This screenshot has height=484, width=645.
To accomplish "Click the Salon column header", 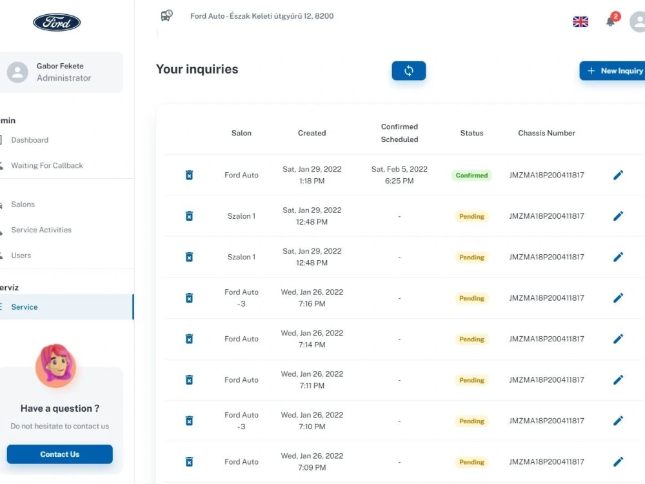I will (241, 133).
